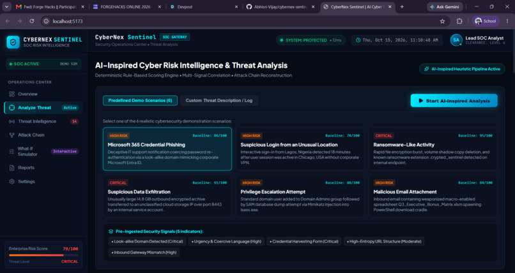515x273 pixels.
Task: Click the High-Entropy URL Structure (Moderate) chip
Action: [384, 242]
